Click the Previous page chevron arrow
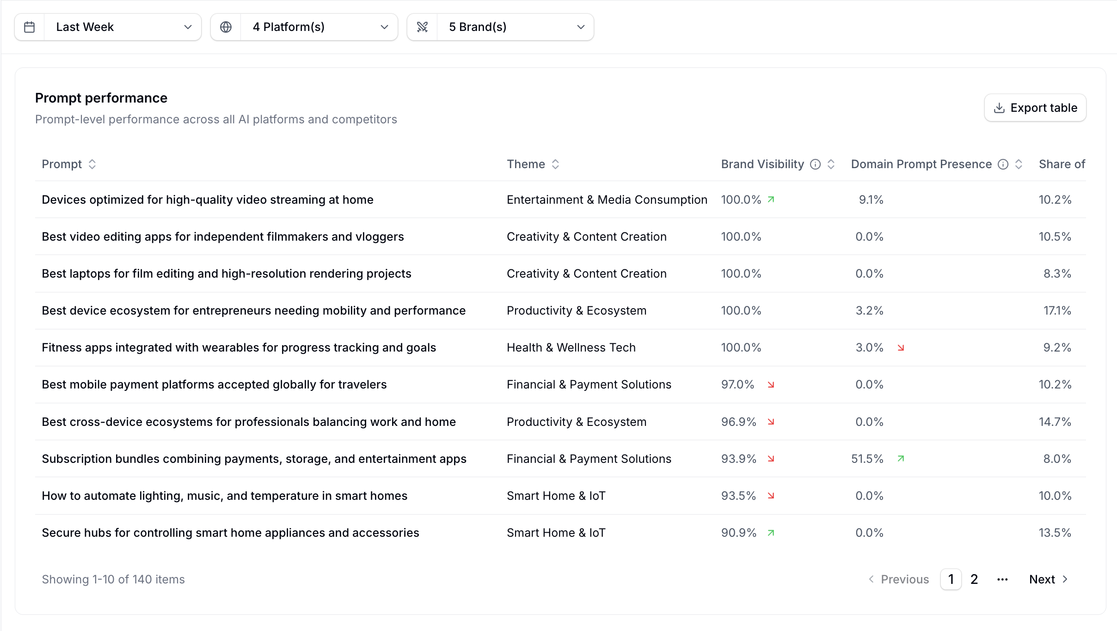 (x=871, y=579)
